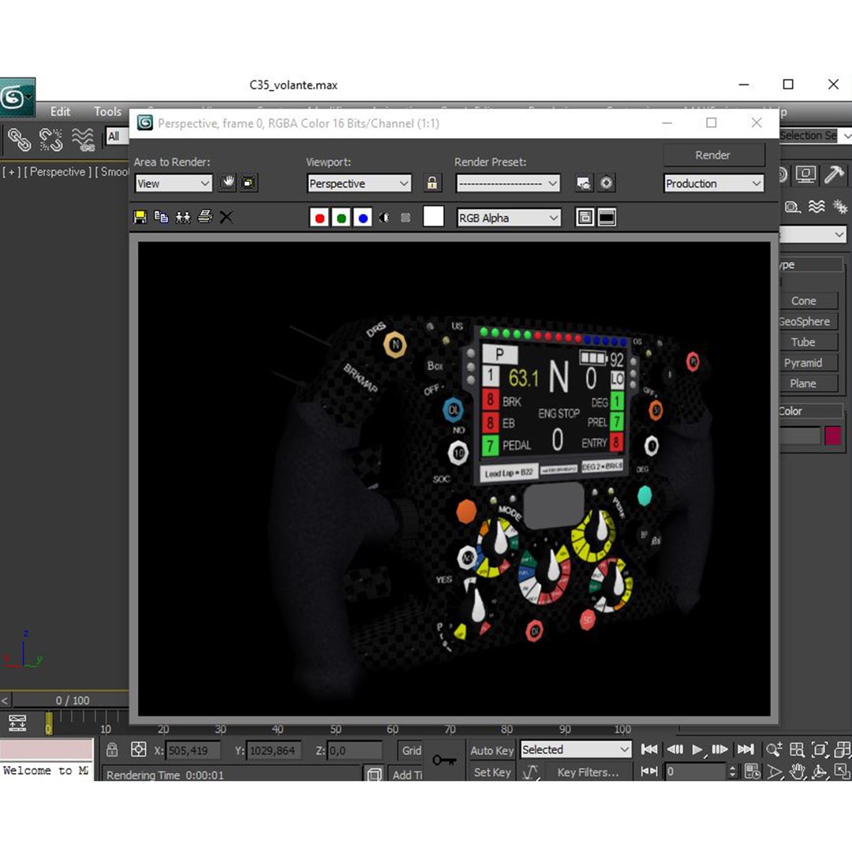
Task: Open Time Configuration icon
Action: (753, 771)
